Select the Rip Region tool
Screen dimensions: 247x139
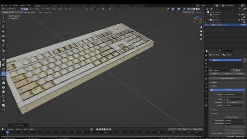click(x=3, y=110)
